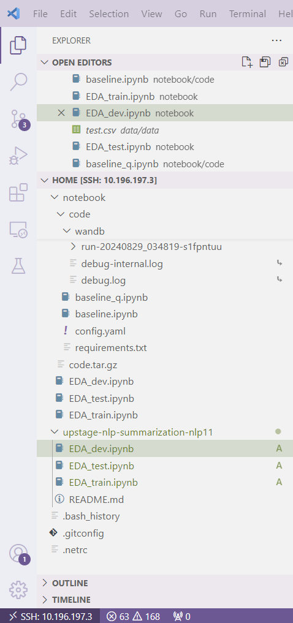Open the Extensions view
This screenshot has width=293, height=623.
[18, 193]
